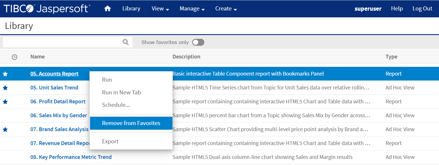
Task: Click Dual-axis column-line chart description
Action: 262,157
